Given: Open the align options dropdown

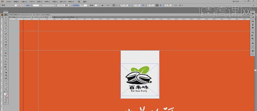Looking at the screenshot, I should (109, 5).
